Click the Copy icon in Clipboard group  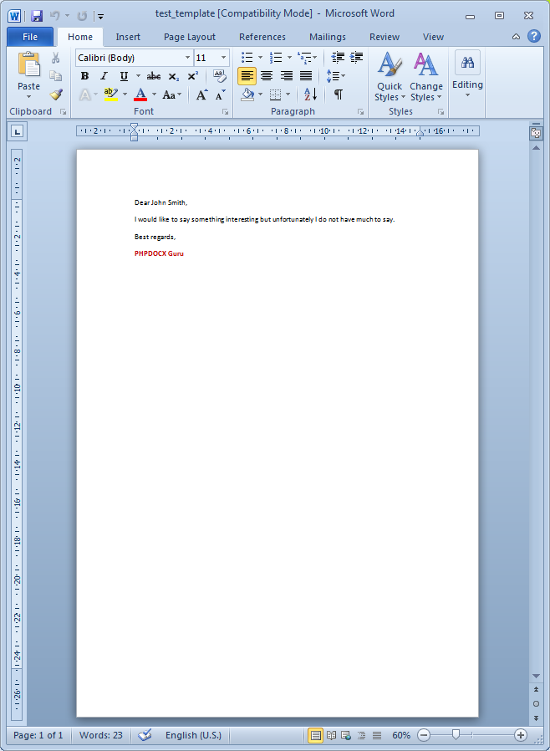(x=56, y=75)
